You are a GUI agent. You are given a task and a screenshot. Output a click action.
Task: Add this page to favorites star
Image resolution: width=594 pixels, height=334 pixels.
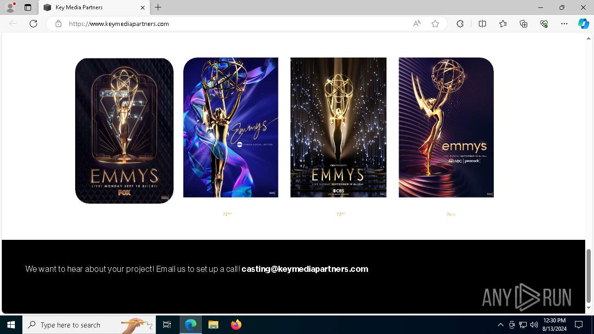pyautogui.click(x=435, y=24)
